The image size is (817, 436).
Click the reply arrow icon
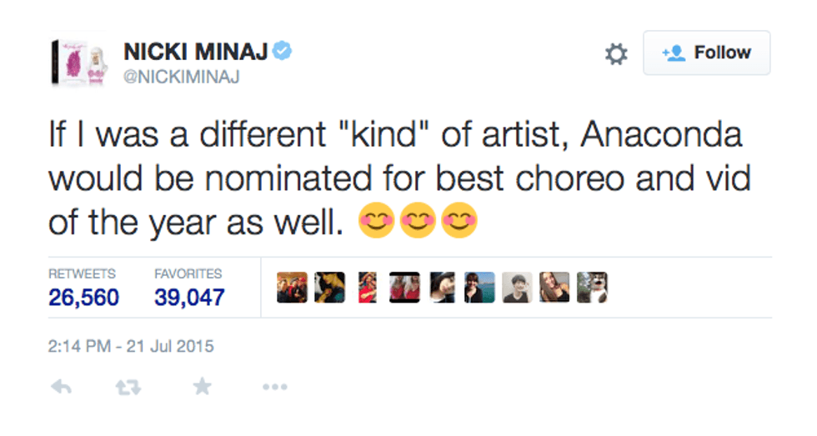coord(62,387)
